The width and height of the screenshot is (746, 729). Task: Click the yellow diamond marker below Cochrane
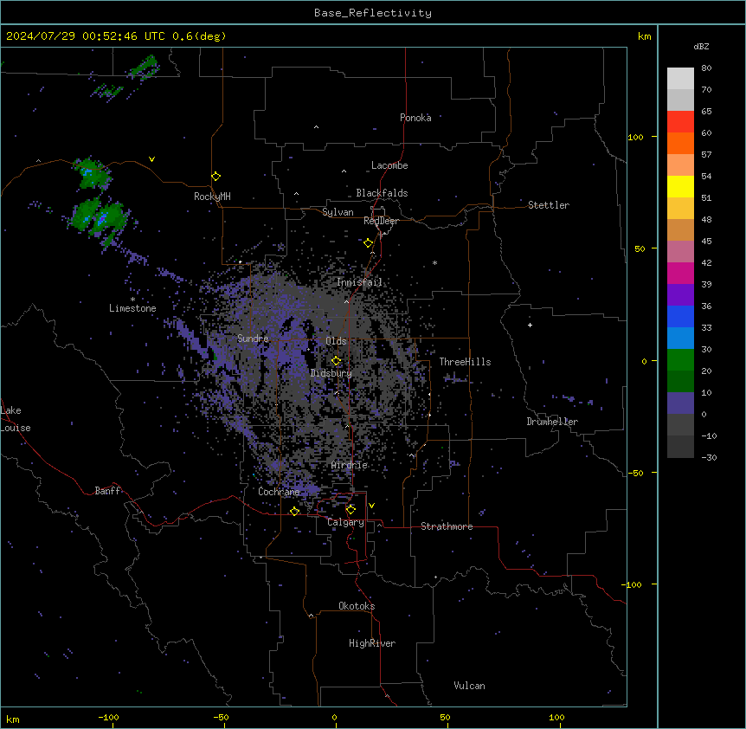pyautogui.click(x=294, y=511)
